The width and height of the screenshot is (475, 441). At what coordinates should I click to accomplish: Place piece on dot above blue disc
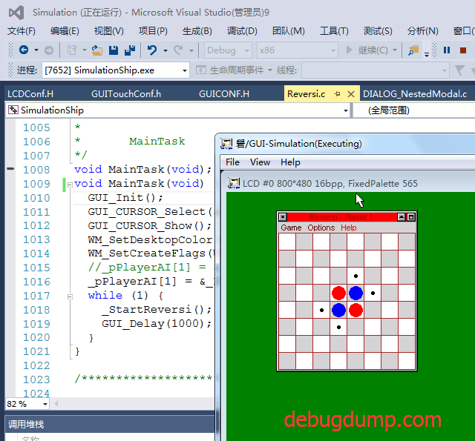click(x=356, y=276)
